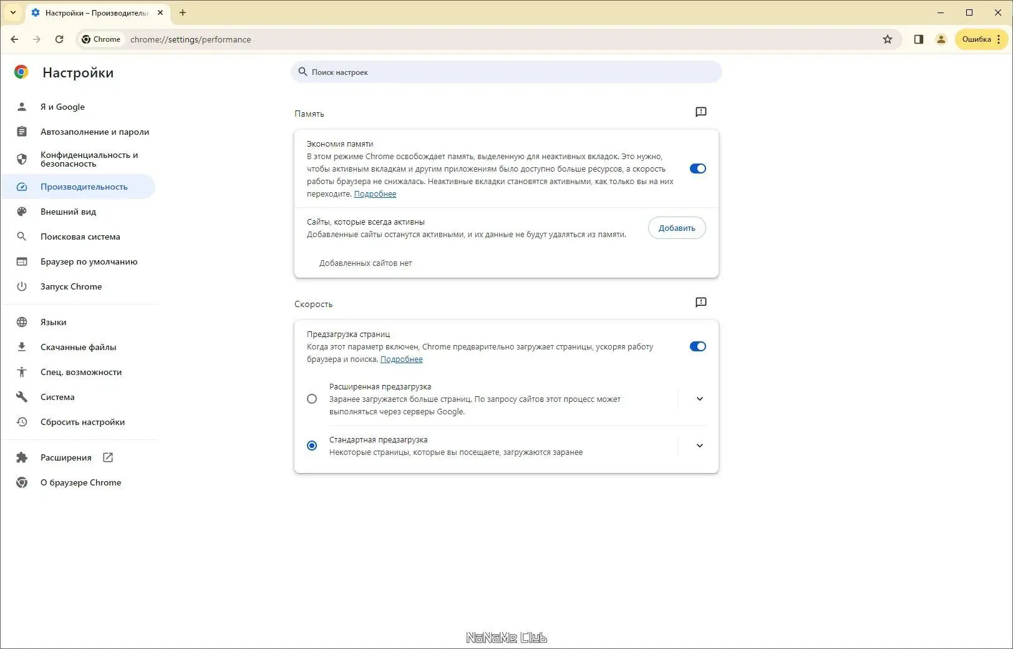Open Поисковая система section
The width and height of the screenshot is (1013, 649).
coord(79,237)
